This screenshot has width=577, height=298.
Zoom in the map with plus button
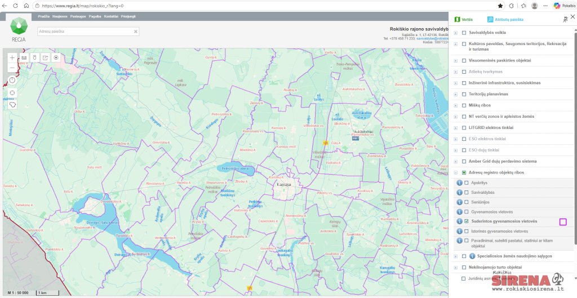[x=12, y=57]
